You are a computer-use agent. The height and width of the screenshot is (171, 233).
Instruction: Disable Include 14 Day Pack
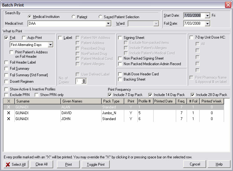150,95
